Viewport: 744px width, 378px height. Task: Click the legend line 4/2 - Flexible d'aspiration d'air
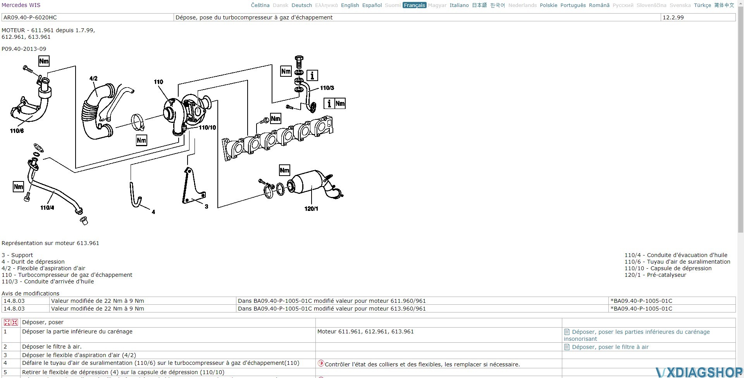click(x=43, y=268)
